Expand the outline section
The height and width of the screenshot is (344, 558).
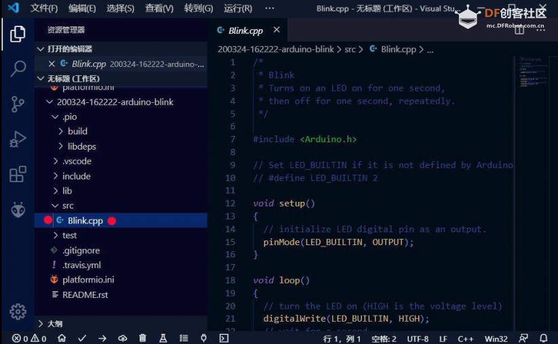(41, 324)
